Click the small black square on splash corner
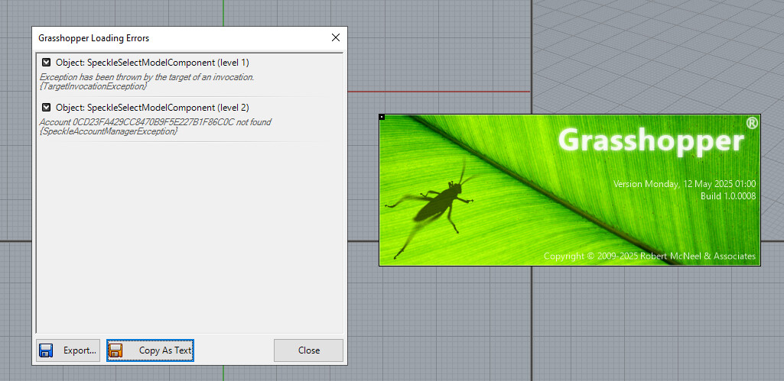Viewport: 784px width, 381px height. click(382, 117)
